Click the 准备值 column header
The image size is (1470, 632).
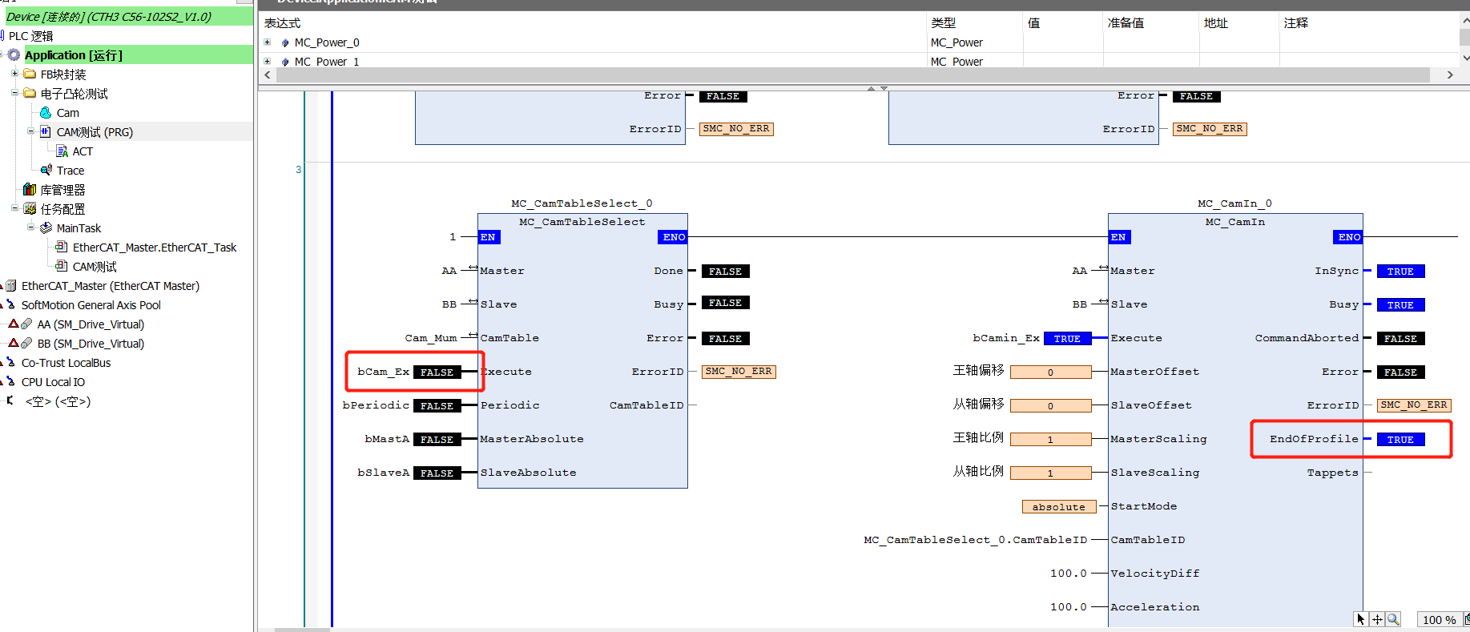(1126, 23)
